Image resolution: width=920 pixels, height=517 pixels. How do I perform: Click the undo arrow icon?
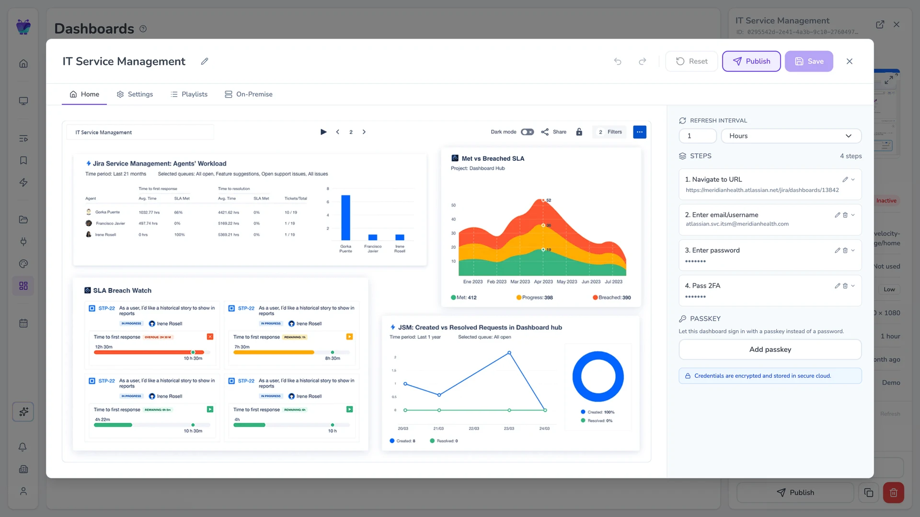coord(618,61)
